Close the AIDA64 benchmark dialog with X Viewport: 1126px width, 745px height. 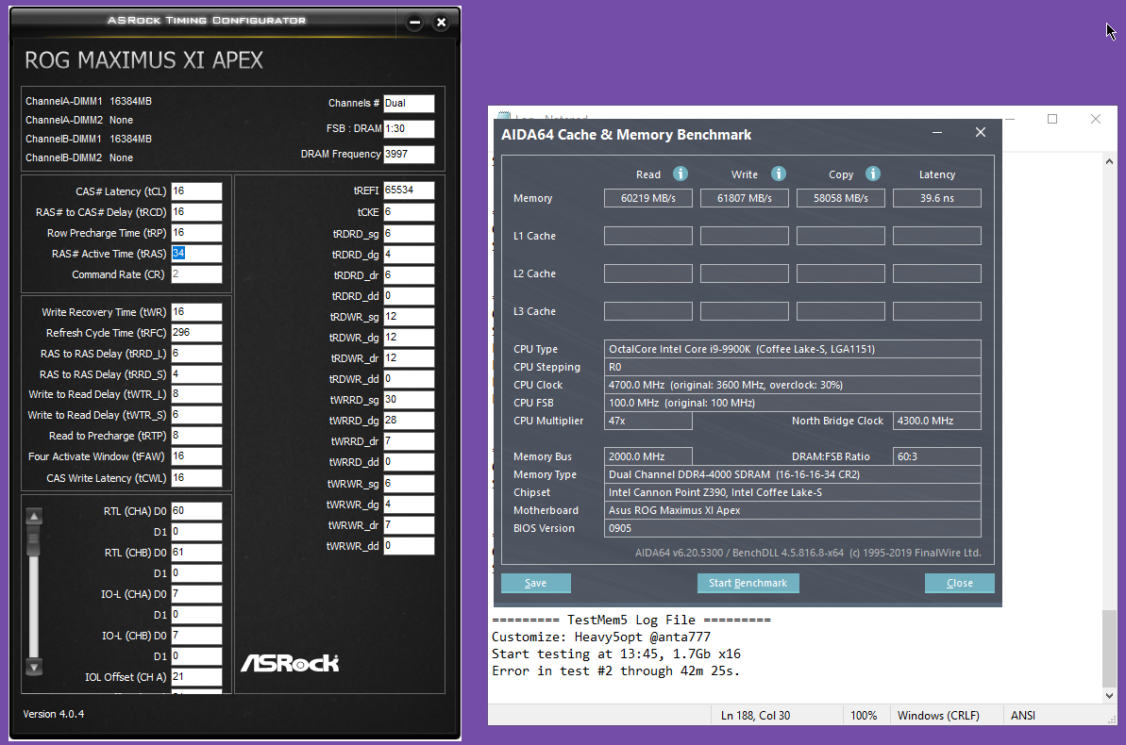click(981, 132)
